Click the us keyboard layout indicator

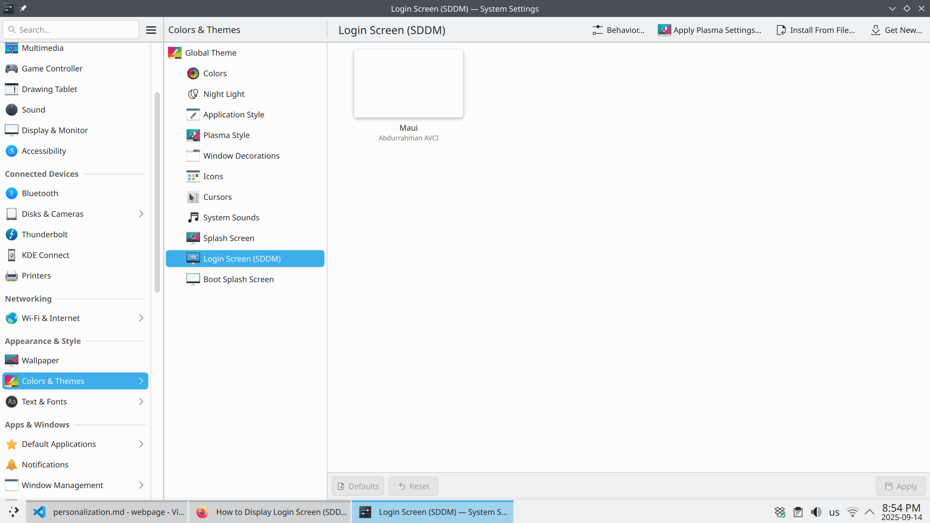(834, 512)
